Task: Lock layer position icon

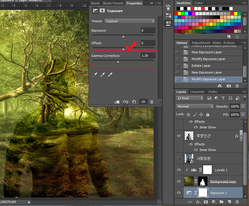Action: coord(201,114)
